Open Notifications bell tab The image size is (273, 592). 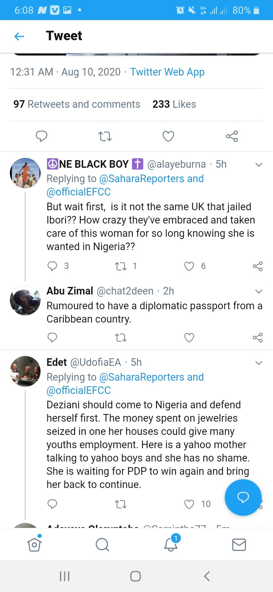point(171,545)
